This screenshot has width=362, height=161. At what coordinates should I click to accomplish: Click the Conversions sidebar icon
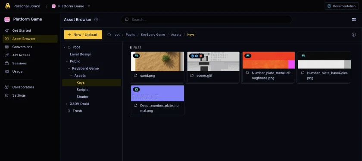point(7,47)
